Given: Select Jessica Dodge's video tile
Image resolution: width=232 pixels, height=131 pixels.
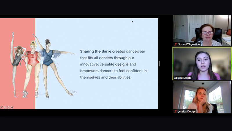Looking at the screenshot, I should pyautogui.click(x=202, y=97).
